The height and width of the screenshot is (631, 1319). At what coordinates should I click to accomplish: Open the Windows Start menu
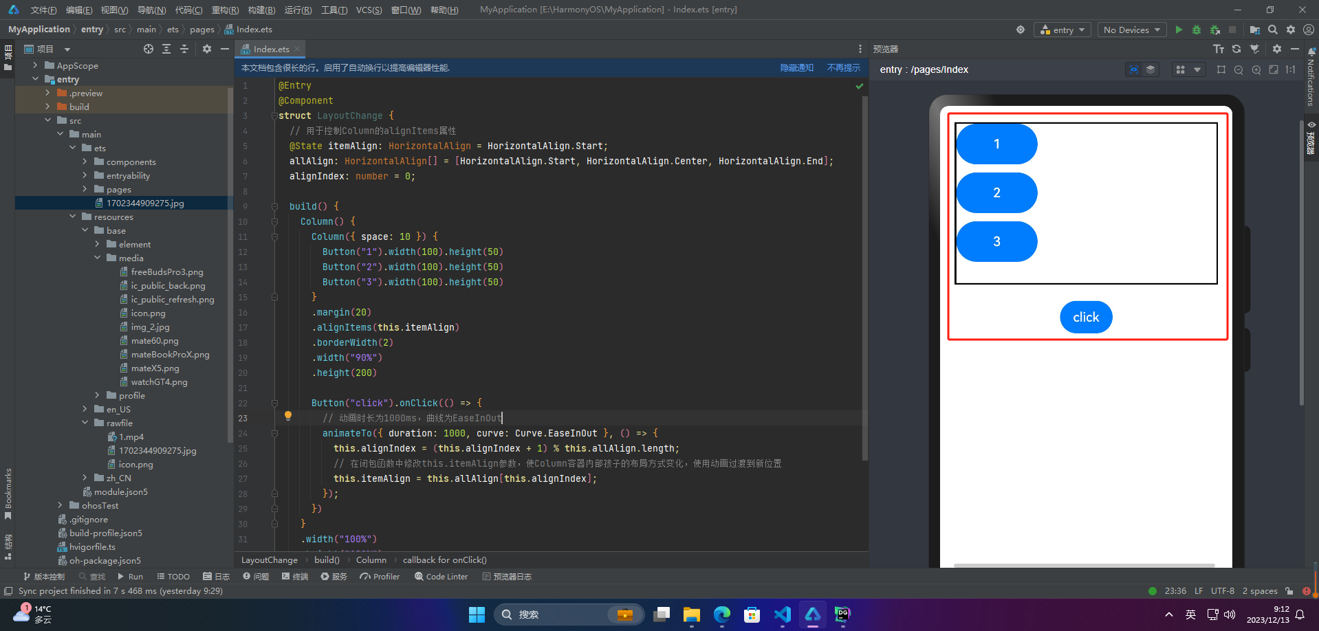477,615
